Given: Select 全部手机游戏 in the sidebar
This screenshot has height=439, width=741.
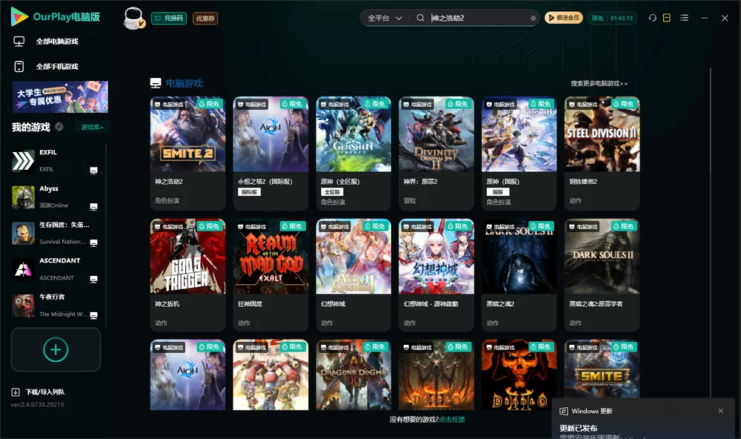Looking at the screenshot, I should point(57,66).
